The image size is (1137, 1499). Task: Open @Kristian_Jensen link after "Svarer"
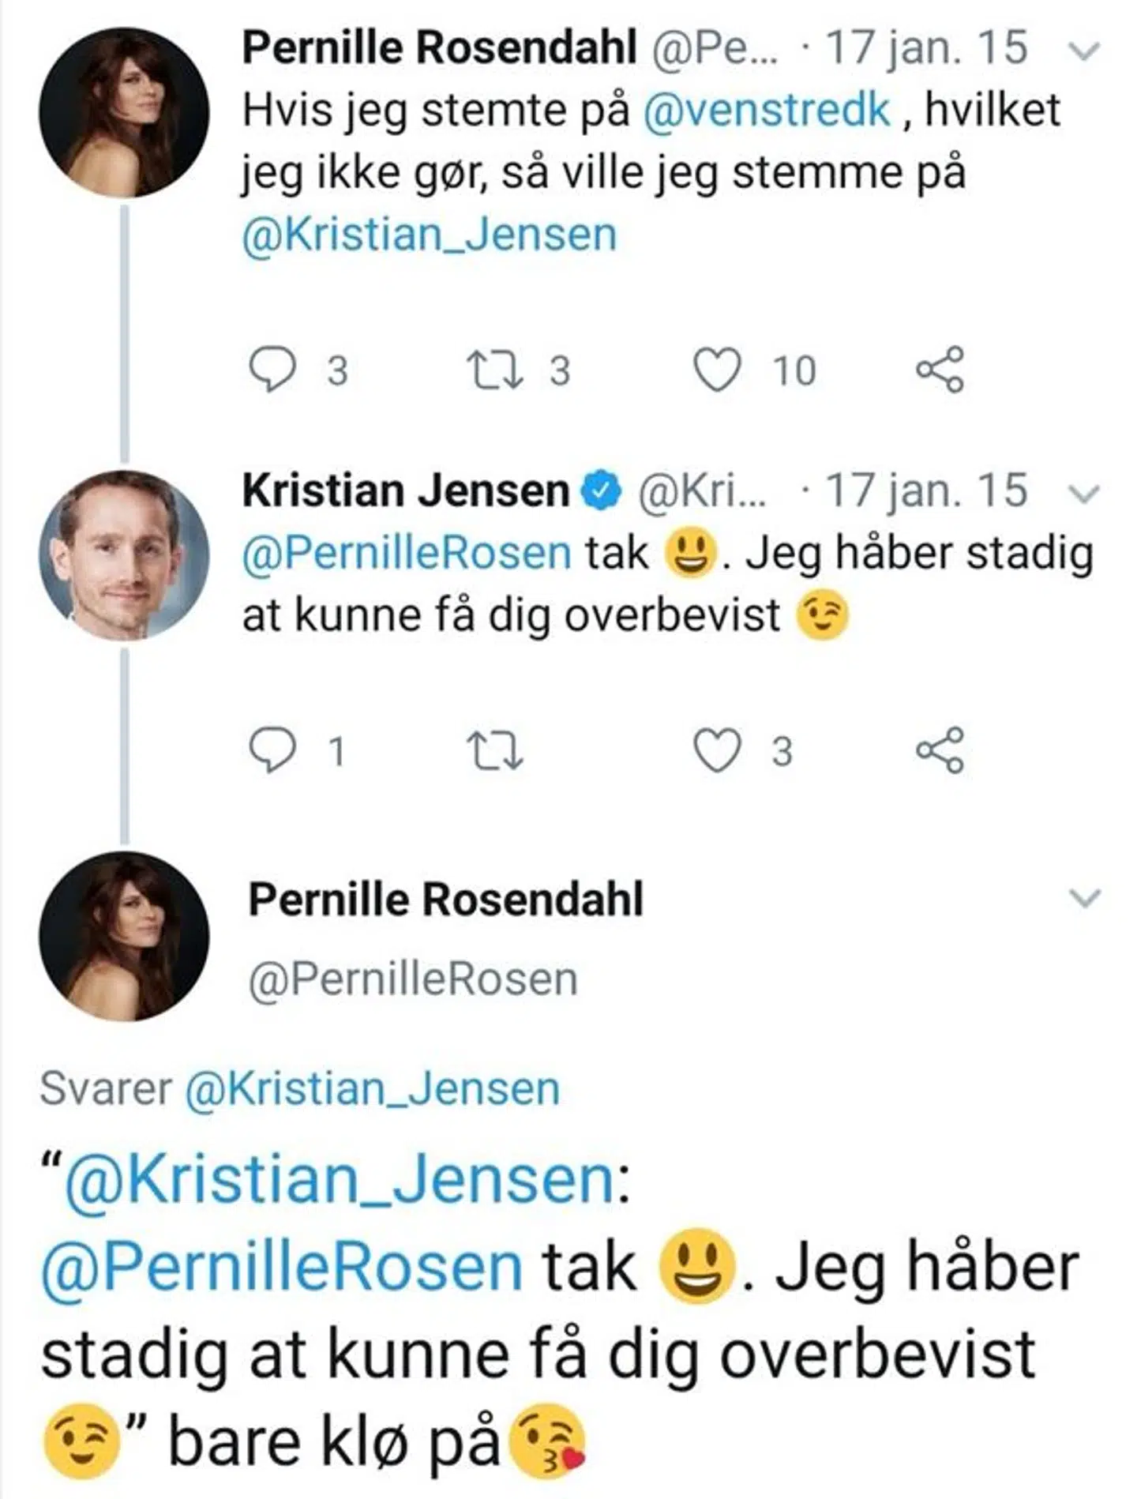[373, 1089]
